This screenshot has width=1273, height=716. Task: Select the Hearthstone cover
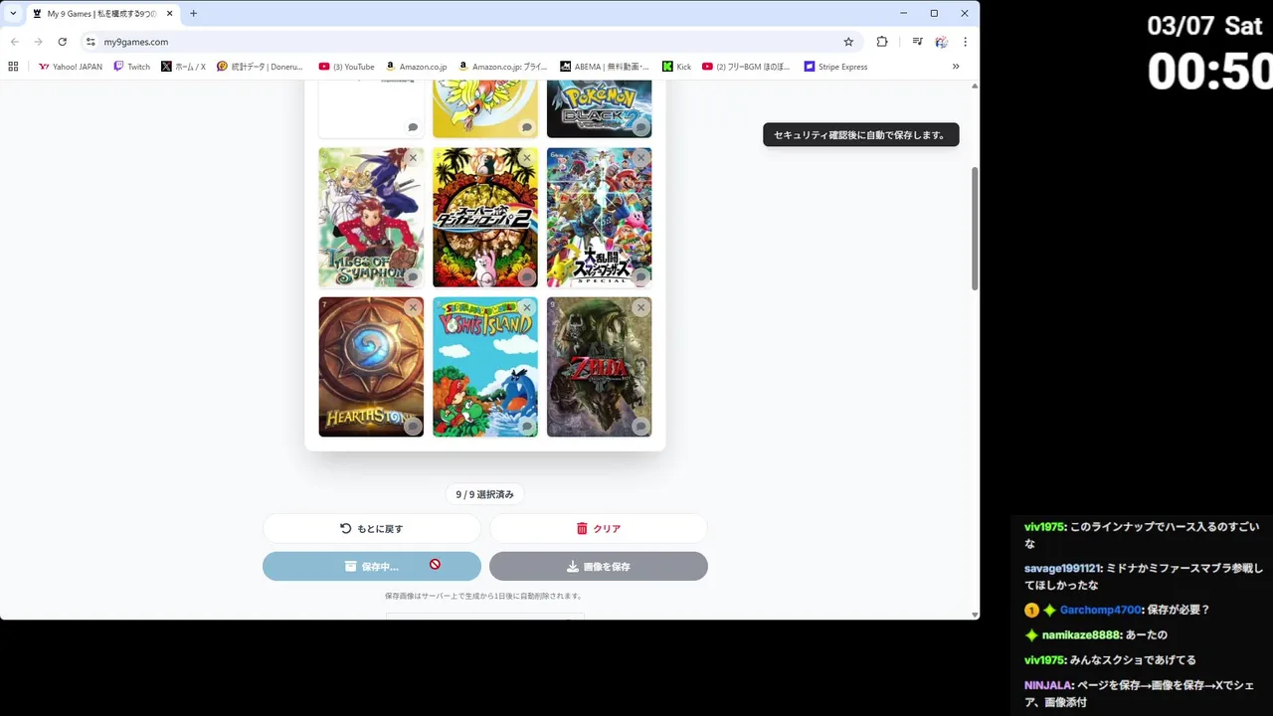371,367
